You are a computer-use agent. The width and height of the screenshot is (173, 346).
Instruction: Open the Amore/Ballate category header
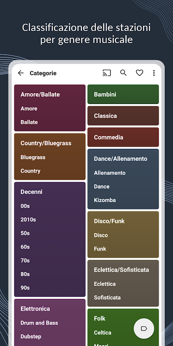click(x=40, y=95)
